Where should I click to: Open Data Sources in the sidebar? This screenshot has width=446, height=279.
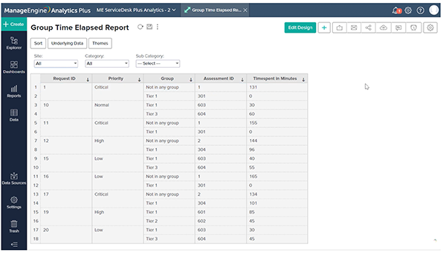[x=14, y=179]
